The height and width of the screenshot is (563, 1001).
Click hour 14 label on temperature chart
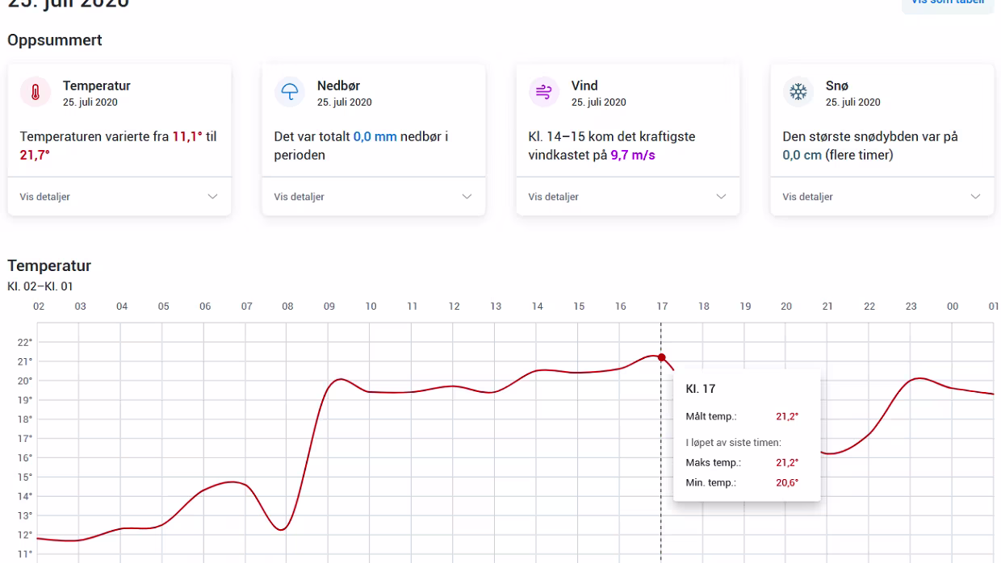coord(538,307)
